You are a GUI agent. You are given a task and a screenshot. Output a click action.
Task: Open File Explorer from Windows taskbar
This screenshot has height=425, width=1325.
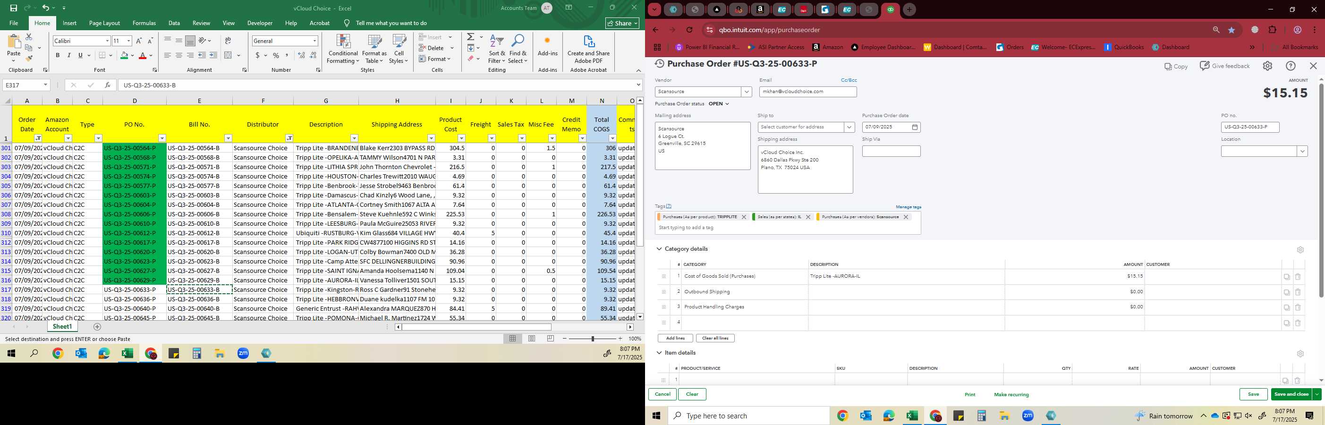click(1004, 416)
